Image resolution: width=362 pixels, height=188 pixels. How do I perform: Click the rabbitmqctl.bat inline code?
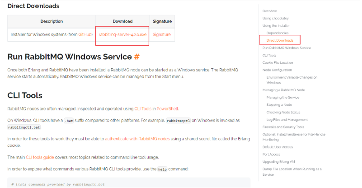(x=24, y=127)
